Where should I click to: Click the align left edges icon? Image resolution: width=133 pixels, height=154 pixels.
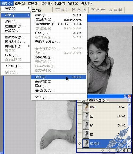pyautogui.click(x=74, y=10)
